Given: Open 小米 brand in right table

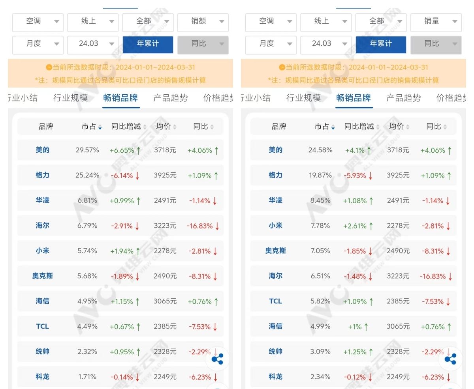Looking at the screenshot, I should tap(276, 226).
